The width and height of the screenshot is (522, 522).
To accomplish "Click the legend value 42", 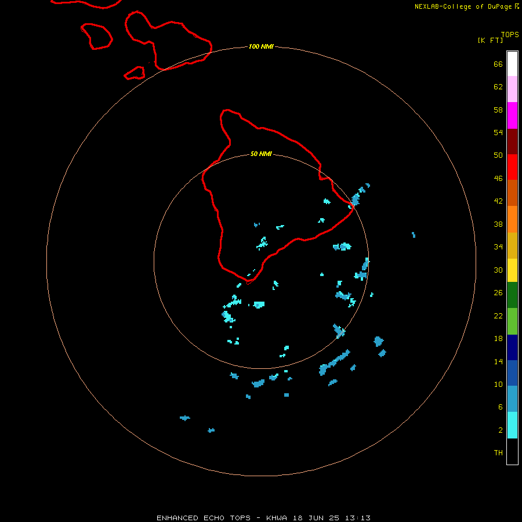I will pos(498,201).
